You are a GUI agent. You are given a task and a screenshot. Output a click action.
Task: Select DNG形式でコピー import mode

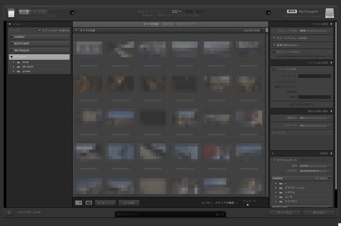[x=153, y=11]
